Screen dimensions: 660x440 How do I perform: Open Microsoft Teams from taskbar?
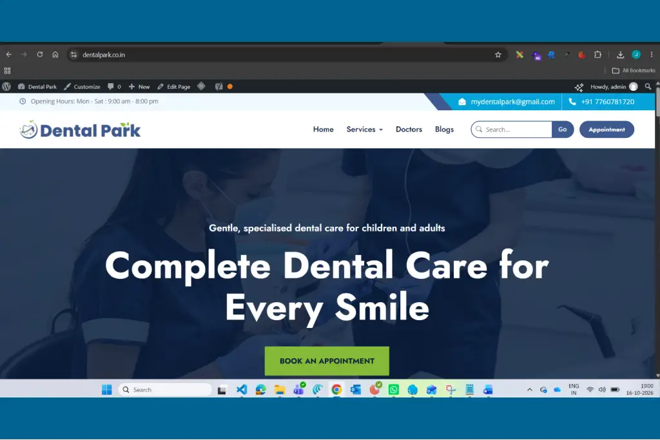click(x=299, y=389)
